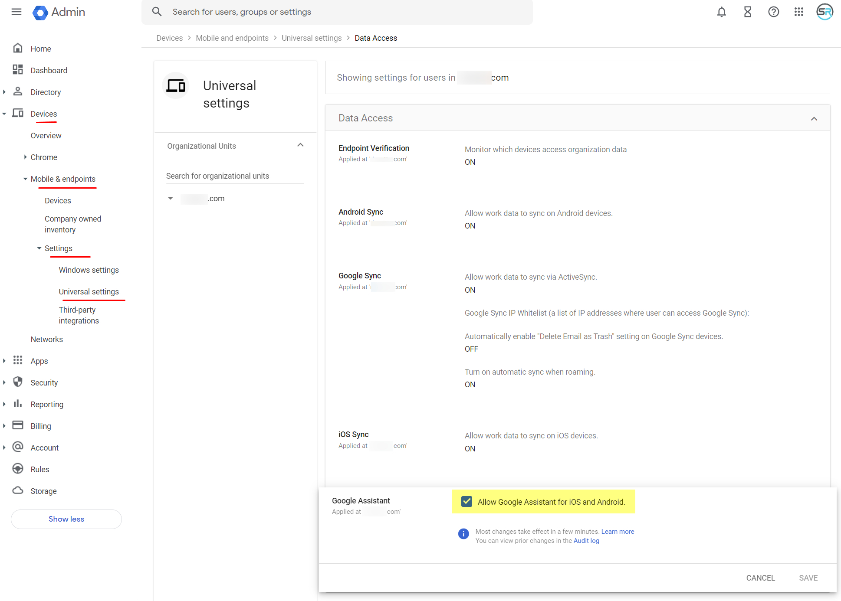The width and height of the screenshot is (841, 601).
Task: Click the Home icon in sidebar
Action: (x=18, y=48)
